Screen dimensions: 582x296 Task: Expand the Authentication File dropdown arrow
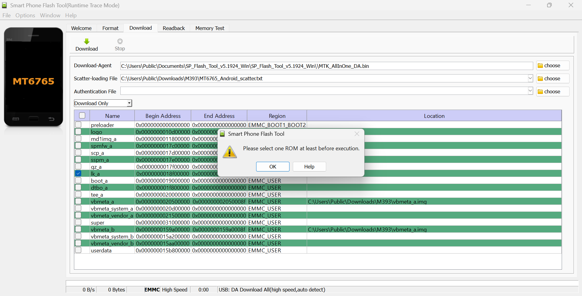[x=530, y=91]
